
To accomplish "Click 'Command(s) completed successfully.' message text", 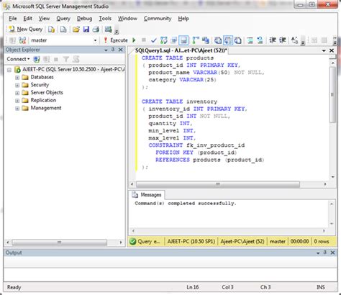I will click(186, 204).
